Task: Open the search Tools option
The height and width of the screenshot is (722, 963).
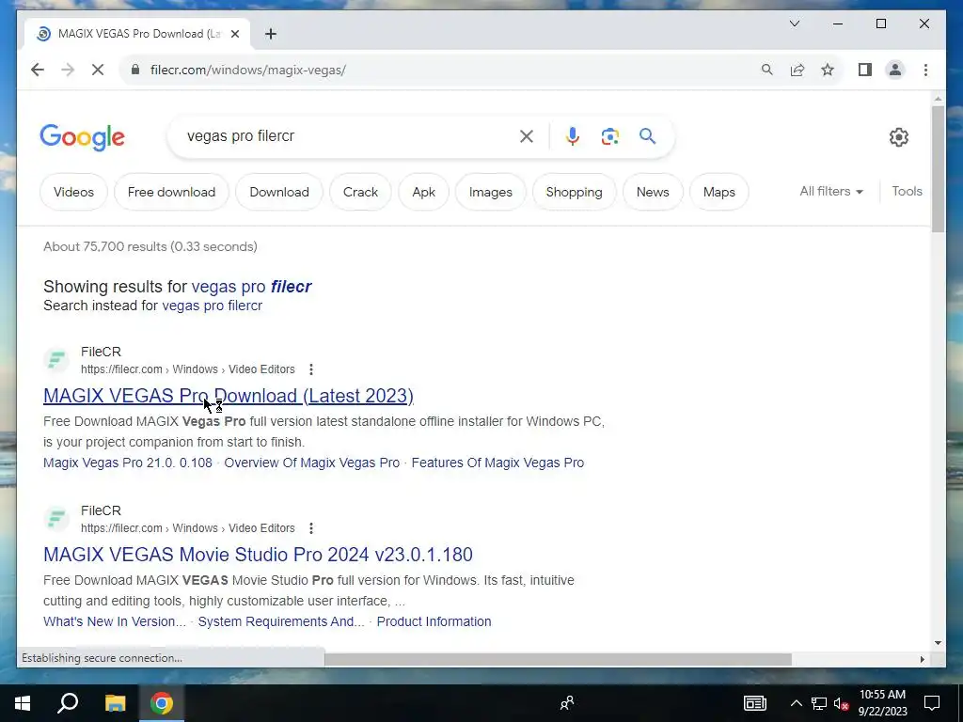Action: pyautogui.click(x=908, y=192)
